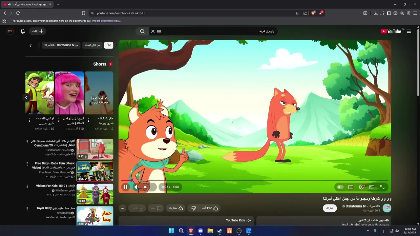Screen dimensions: 420x236
Task: Open the browser downloads icon
Action: (x=376, y=13)
